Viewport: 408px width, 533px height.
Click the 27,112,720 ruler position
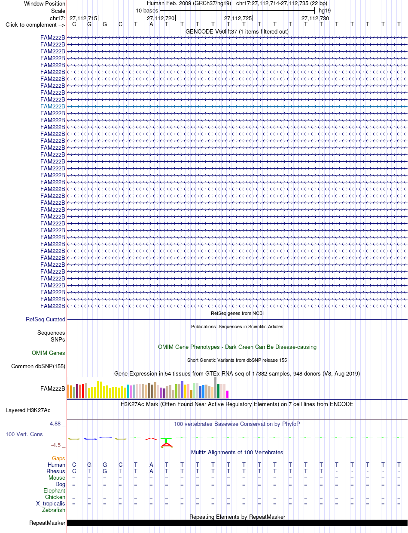point(161,18)
